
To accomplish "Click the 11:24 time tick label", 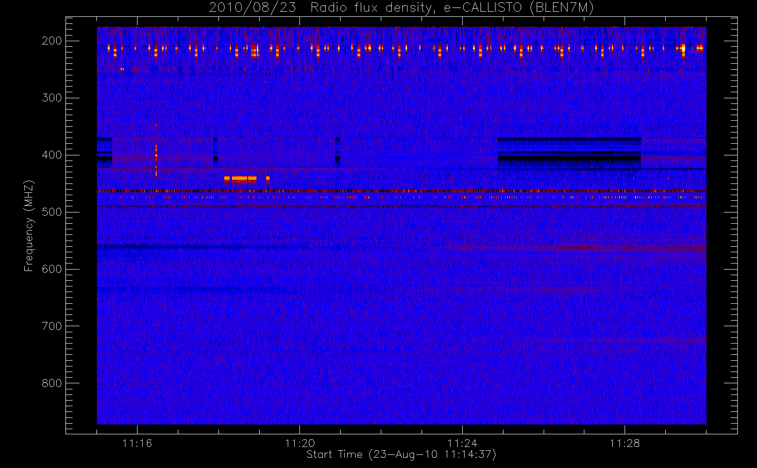I will point(462,443).
